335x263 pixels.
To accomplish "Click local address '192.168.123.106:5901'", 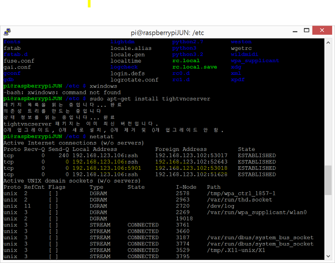I will (x=107, y=168).
